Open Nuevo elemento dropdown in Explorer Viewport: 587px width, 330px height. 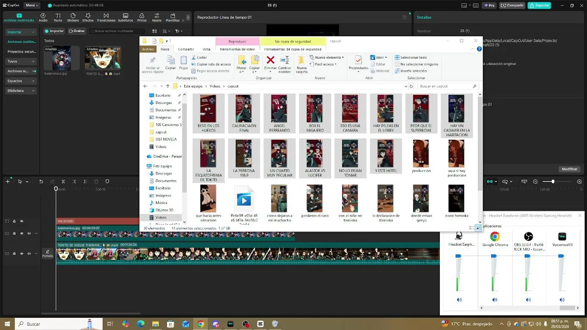pyautogui.click(x=327, y=58)
